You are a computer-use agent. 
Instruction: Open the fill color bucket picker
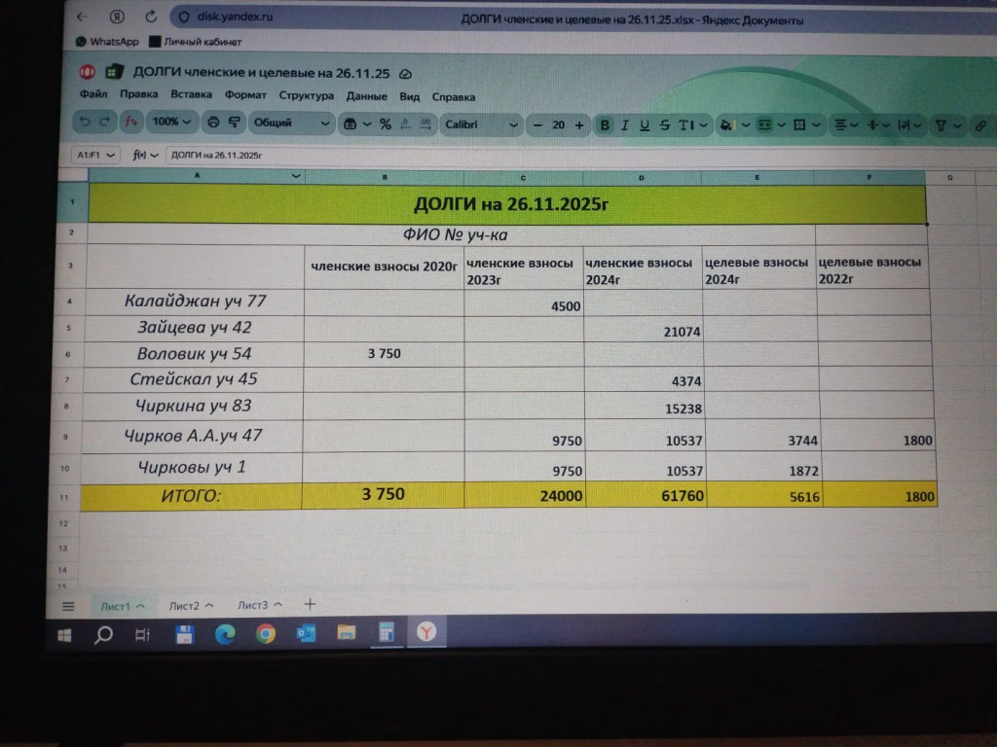(725, 124)
